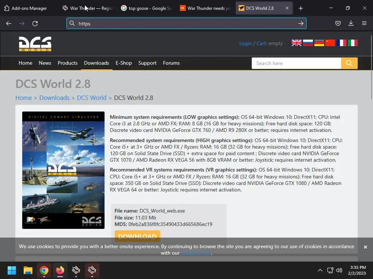Image resolution: width=373 pixels, height=279 pixels.
Task: Open Home in the navigation menu
Action: 25,63
